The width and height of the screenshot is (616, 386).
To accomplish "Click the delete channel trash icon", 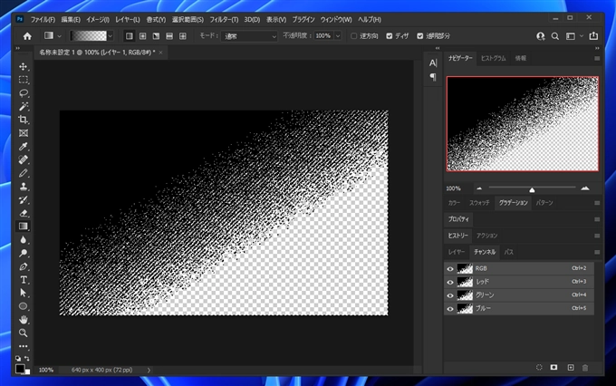I will pyautogui.click(x=585, y=367).
